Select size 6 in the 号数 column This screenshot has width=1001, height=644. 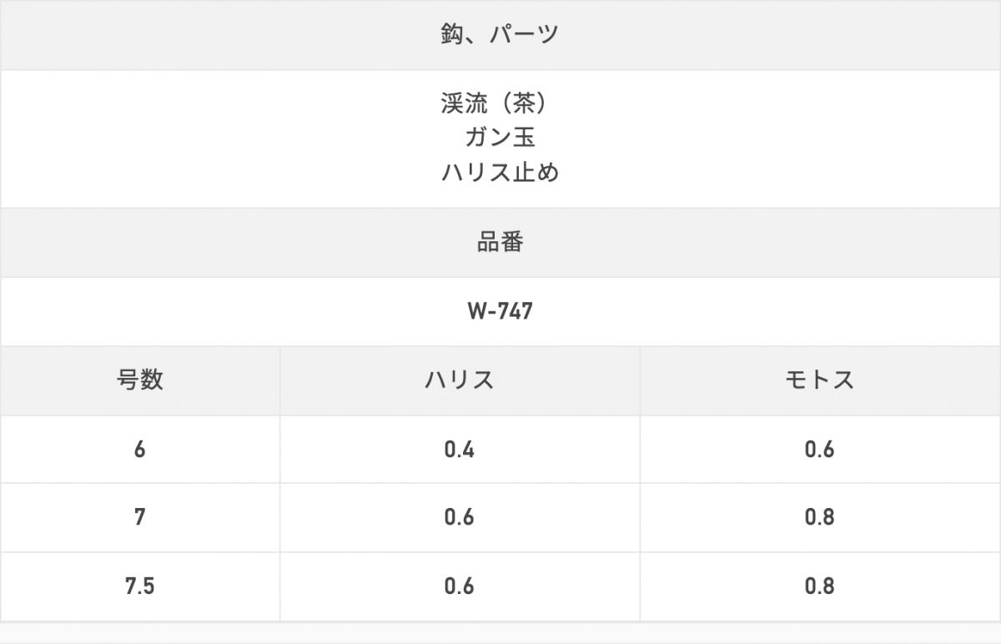pos(139,450)
